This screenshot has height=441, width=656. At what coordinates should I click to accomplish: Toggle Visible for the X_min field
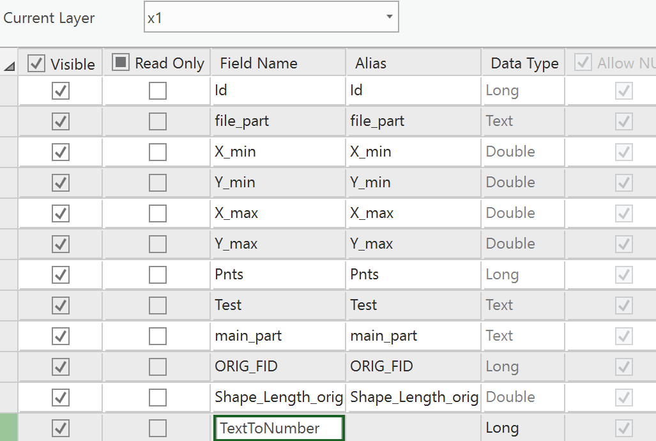click(59, 151)
